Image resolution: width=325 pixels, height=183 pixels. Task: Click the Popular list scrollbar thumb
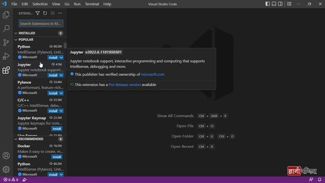pos(65,45)
